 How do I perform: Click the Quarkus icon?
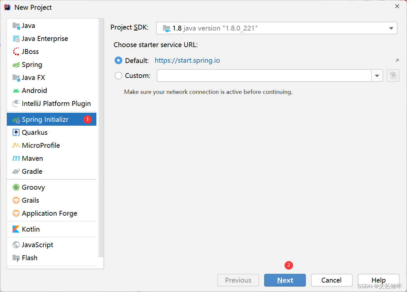coord(16,133)
